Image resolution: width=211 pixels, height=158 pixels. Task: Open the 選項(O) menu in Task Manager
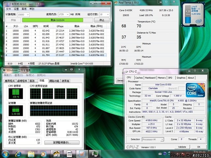[x=19, y=75]
